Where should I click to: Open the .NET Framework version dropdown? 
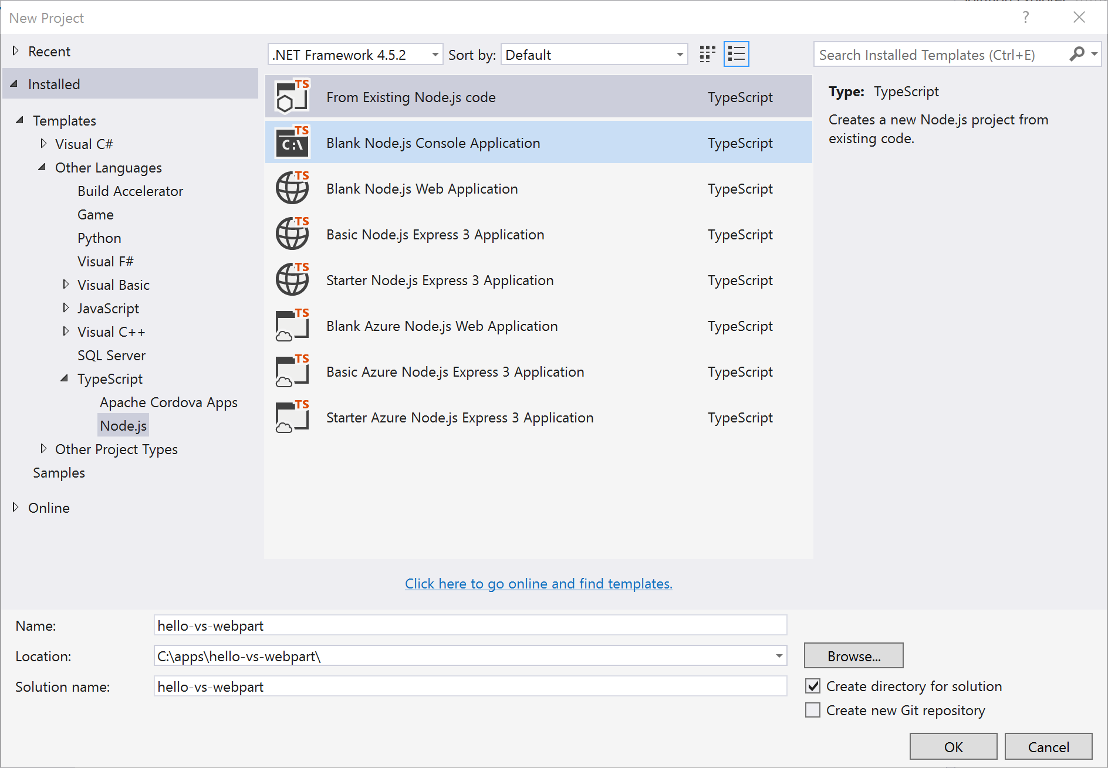(x=356, y=55)
